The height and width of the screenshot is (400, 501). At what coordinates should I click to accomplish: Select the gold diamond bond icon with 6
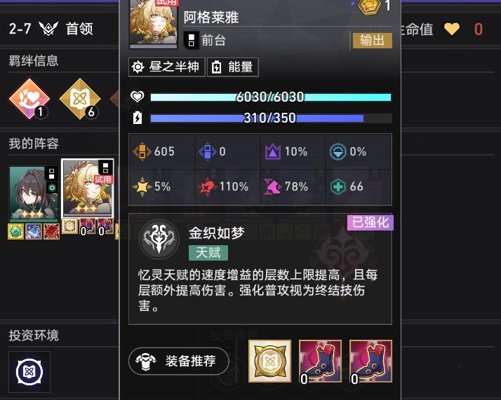click(x=80, y=99)
